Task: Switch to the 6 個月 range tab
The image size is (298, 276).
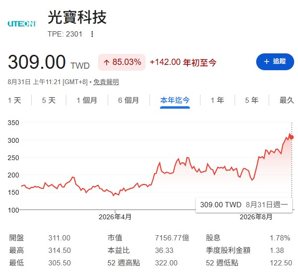Action: [128, 100]
